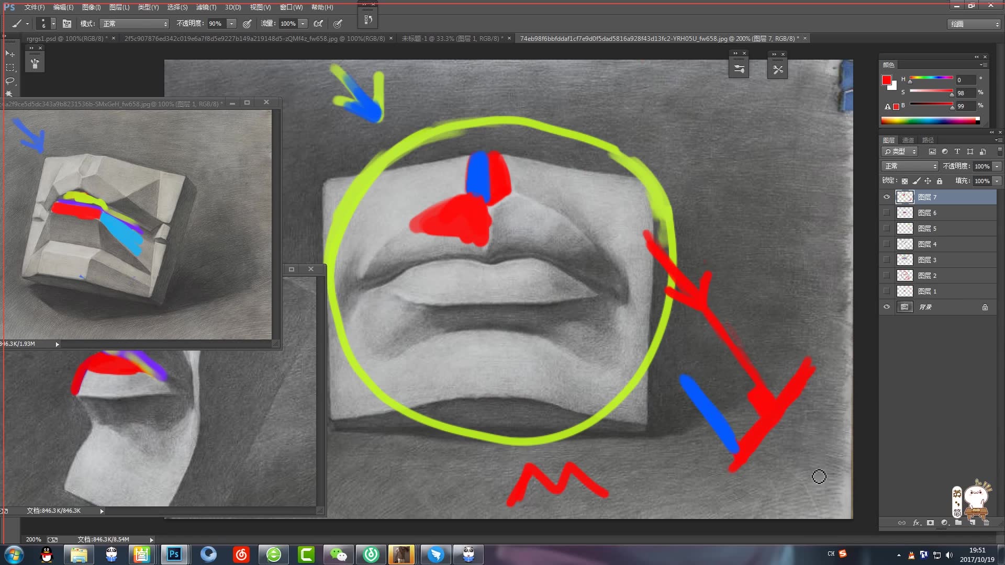
Task: Click the volume icon in system tray
Action: tap(949, 555)
